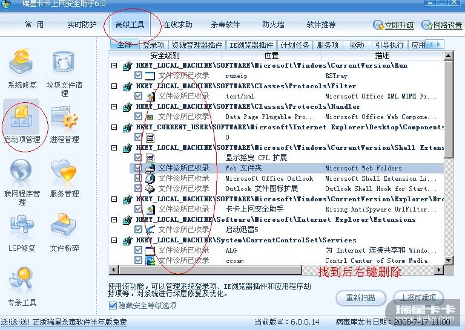465x330 pixels.
Task: Sort by 安全级别 column header
Action: point(165,56)
